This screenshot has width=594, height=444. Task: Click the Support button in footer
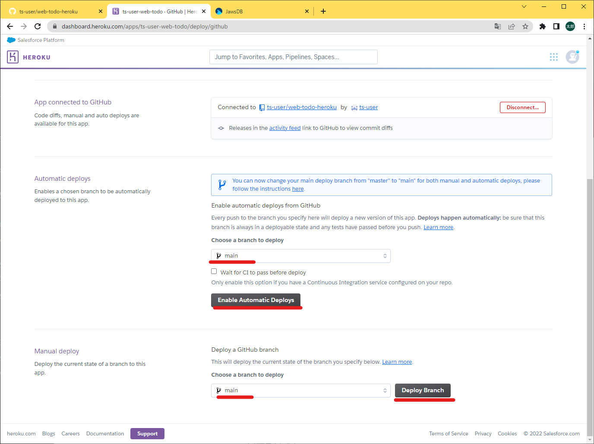[147, 434]
